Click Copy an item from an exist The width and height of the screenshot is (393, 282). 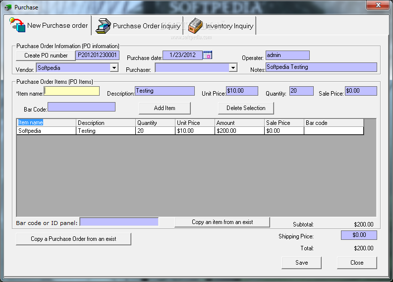point(222,222)
